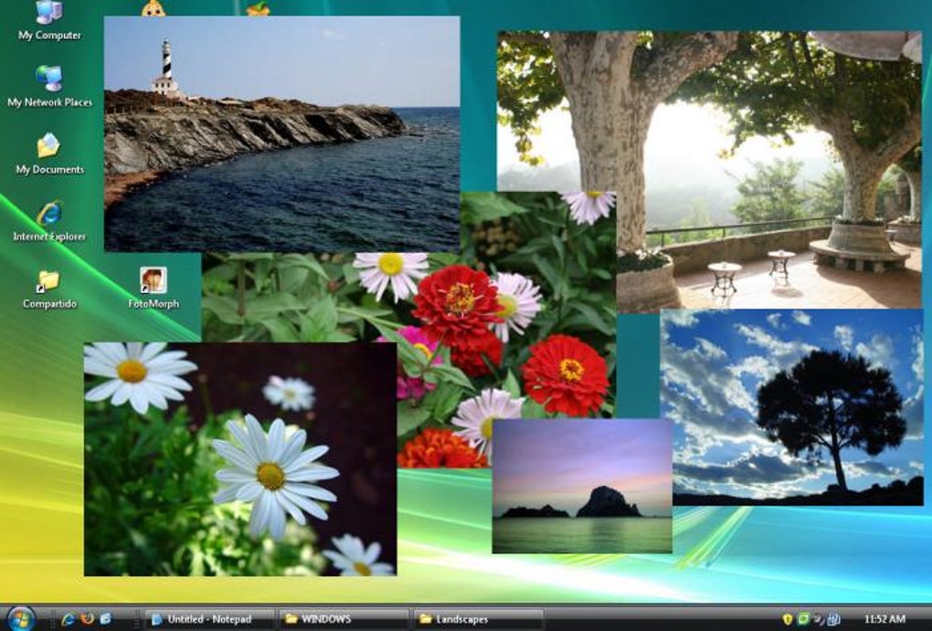Select the lighthouse coast photo
932x631 pixels.
(x=281, y=133)
